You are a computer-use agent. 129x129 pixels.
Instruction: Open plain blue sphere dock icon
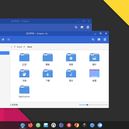point(92,125)
